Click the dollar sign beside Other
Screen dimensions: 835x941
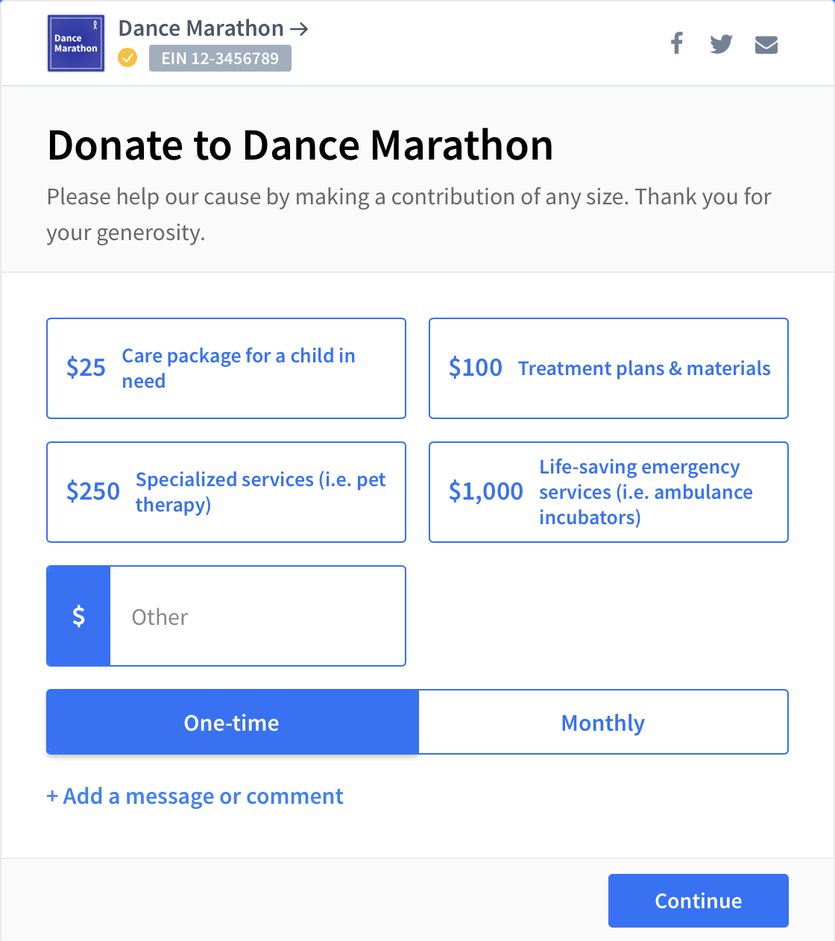[78, 616]
